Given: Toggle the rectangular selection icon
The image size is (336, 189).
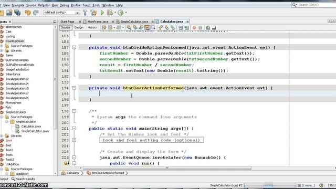Looking at the screenshot, I should pos(153,28).
